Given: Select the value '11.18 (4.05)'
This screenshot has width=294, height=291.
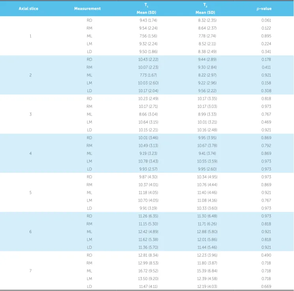Looking at the screenshot, I should (148, 193).
